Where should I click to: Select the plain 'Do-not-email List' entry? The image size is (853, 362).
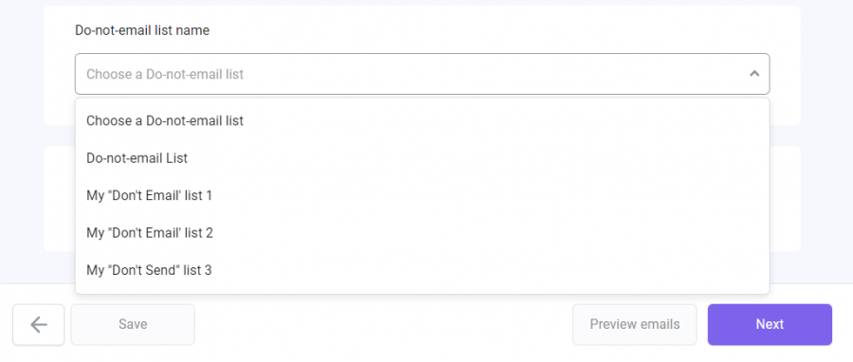422,158
